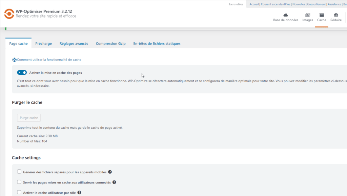
Task: Open the Réduire (minify) section icon
Action: [335, 15]
